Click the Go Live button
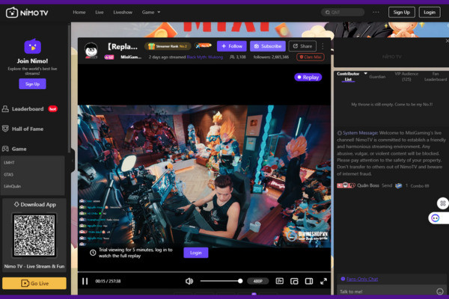The image size is (449, 299). point(34,283)
